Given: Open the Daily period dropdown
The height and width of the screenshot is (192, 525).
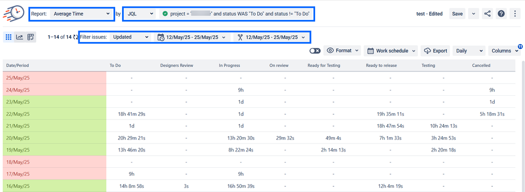Looking at the screenshot, I should tap(469, 51).
